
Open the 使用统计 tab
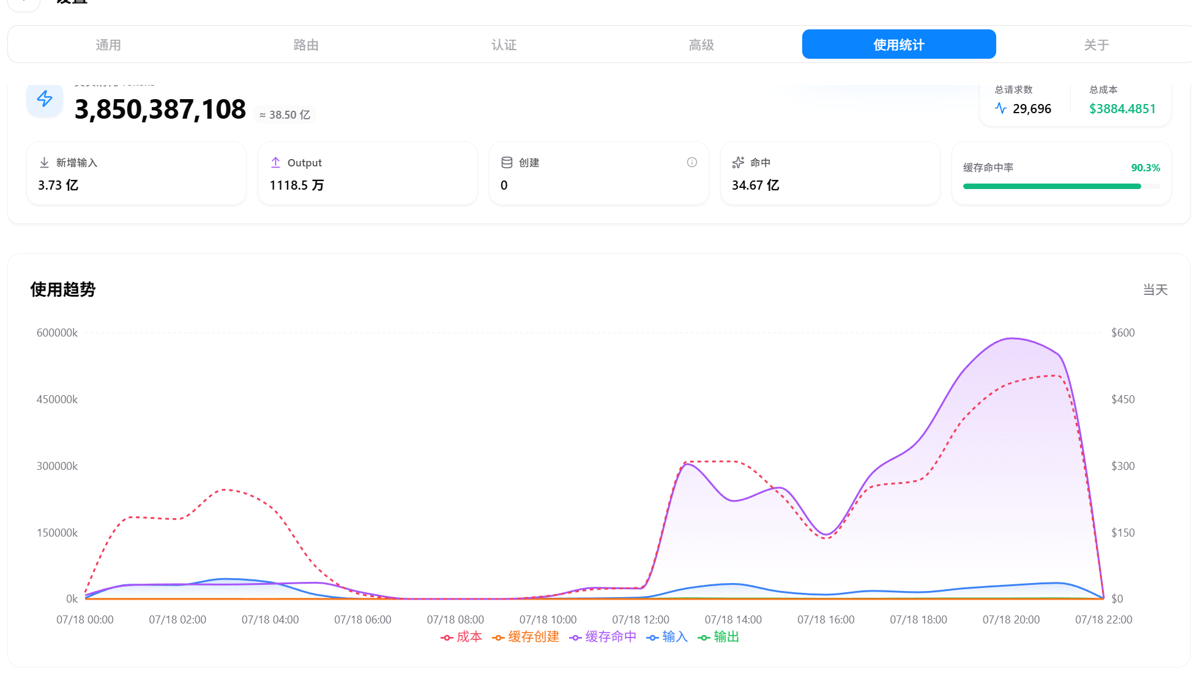(899, 45)
